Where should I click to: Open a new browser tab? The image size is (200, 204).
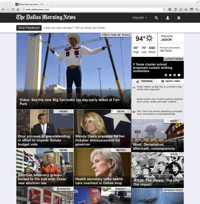click(52, 4)
